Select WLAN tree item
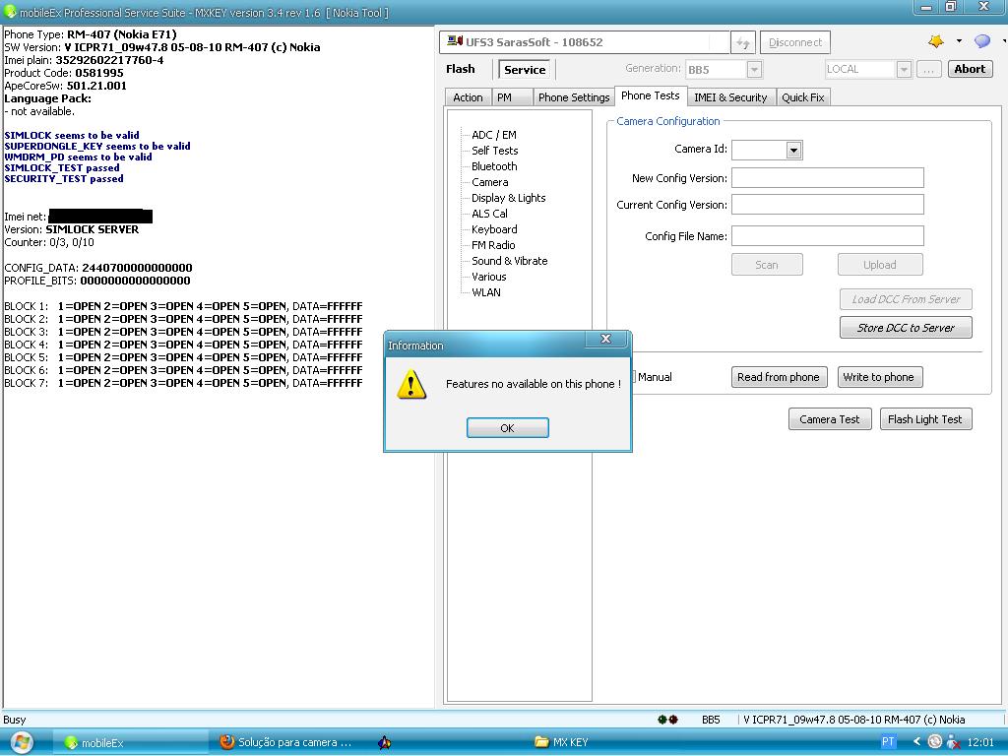1008x756 pixels. pyautogui.click(x=486, y=292)
